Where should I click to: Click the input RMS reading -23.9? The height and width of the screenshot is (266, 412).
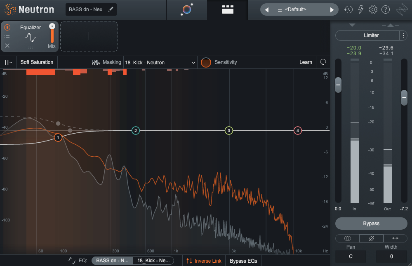click(x=354, y=53)
